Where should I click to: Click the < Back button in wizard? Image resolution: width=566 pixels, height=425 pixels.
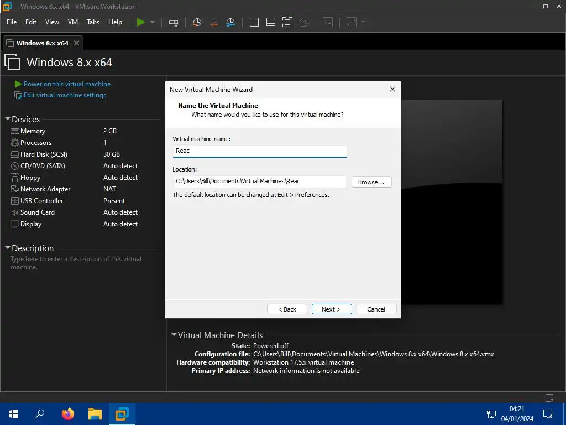pos(287,309)
